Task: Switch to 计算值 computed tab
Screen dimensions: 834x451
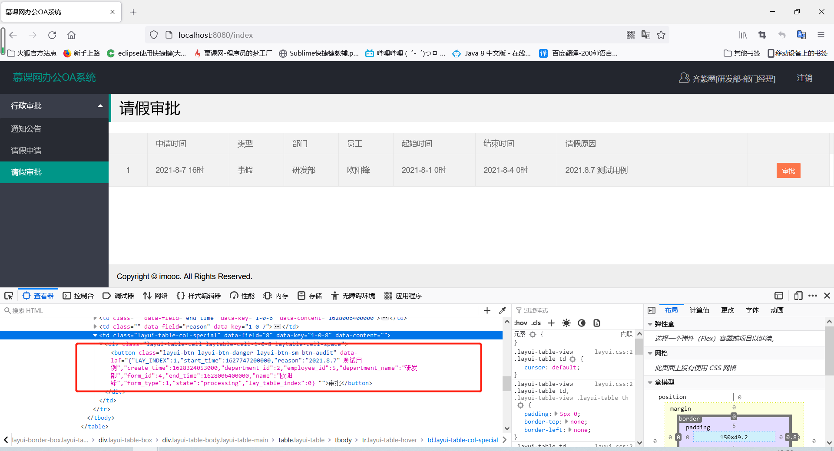Action: pos(699,310)
